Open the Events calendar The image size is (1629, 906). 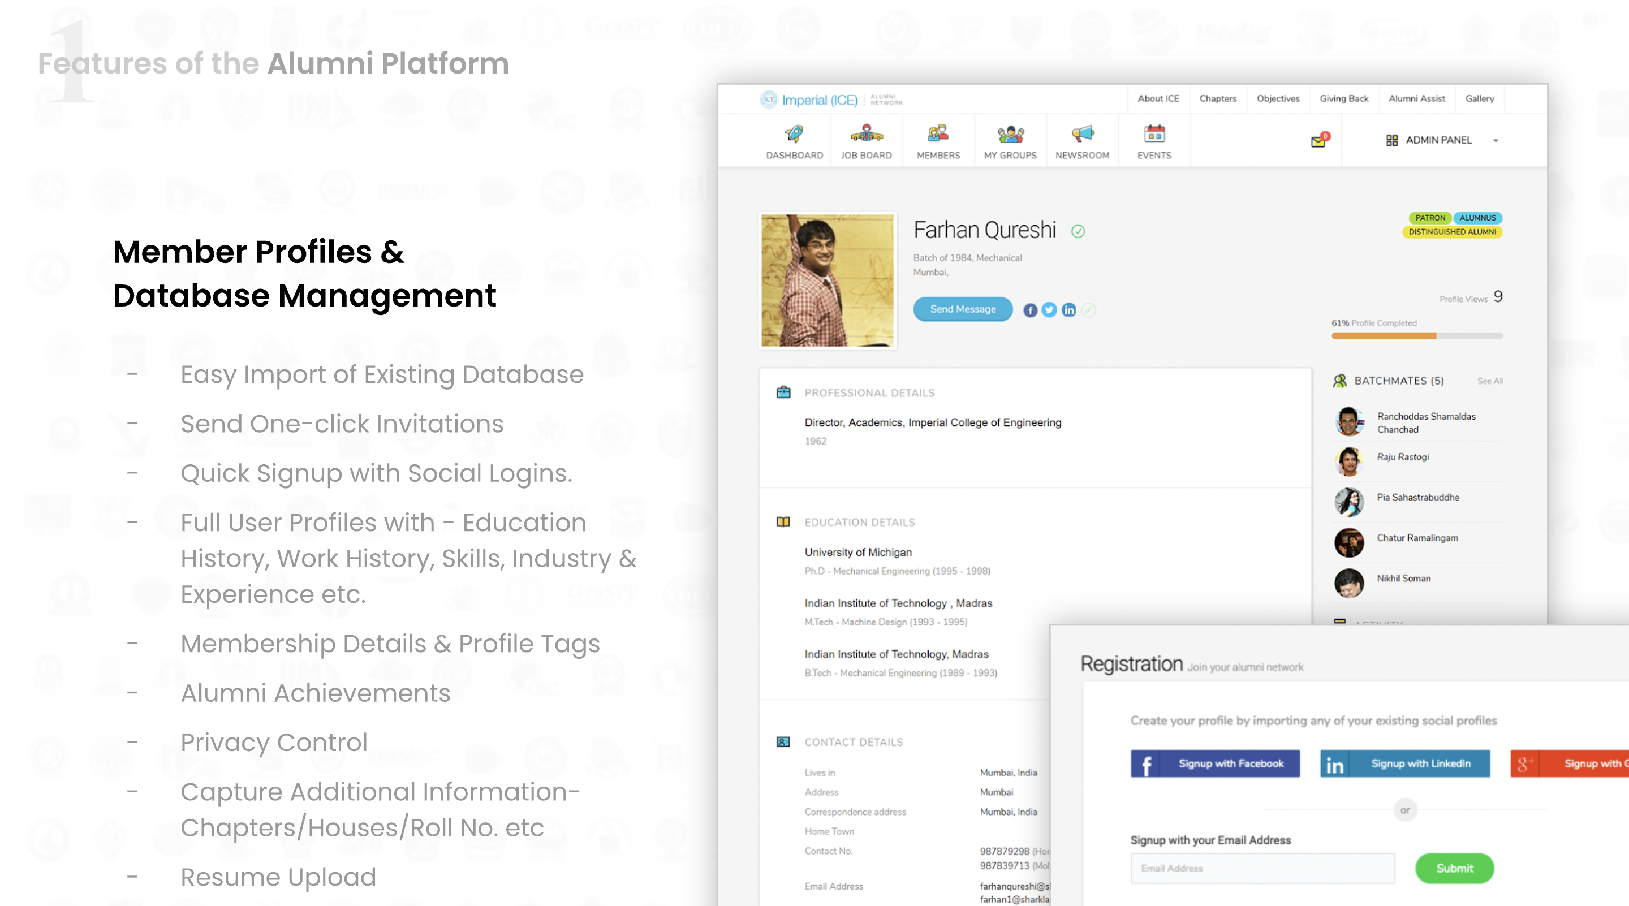pos(1154,140)
